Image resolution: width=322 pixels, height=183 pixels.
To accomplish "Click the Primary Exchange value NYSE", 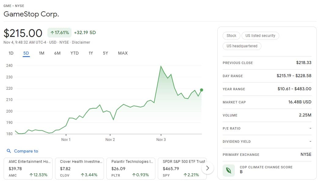I will tap(306, 155).
